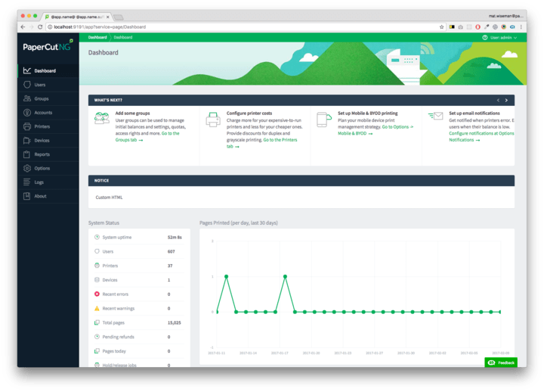Follow the Options Mobile & BYOD link
Viewport: 544px width, 392px height.
[376, 130]
